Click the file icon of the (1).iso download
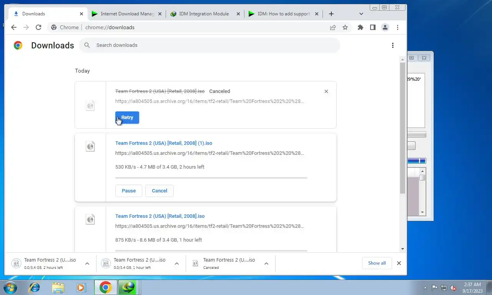The width and height of the screenshot is (492, 295). coord(90,146)
